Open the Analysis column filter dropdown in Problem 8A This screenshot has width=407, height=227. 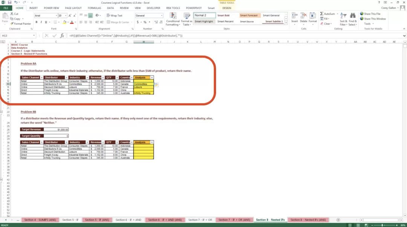click(x=152, y=78)
